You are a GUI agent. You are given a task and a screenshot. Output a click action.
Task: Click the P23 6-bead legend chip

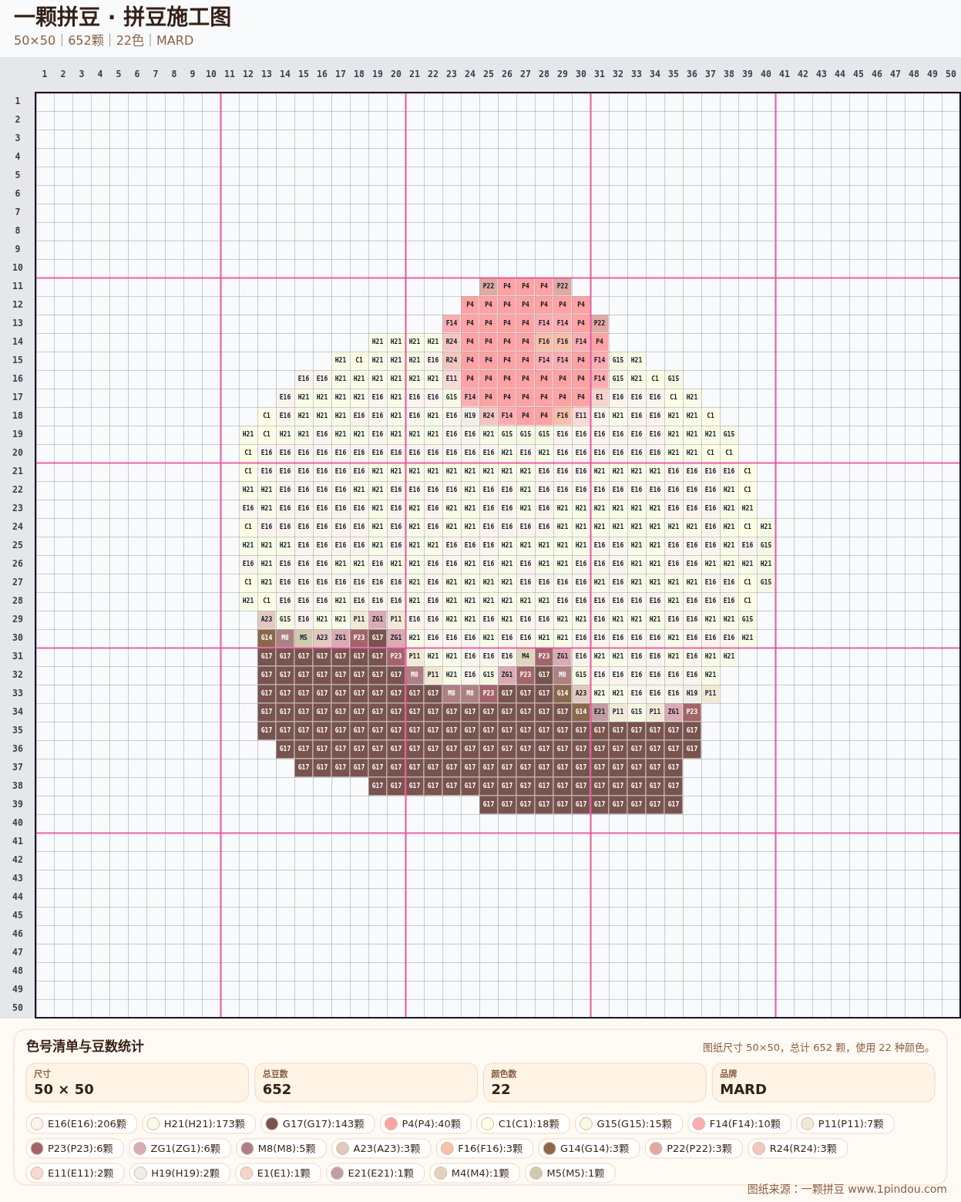pos(75,1148)
